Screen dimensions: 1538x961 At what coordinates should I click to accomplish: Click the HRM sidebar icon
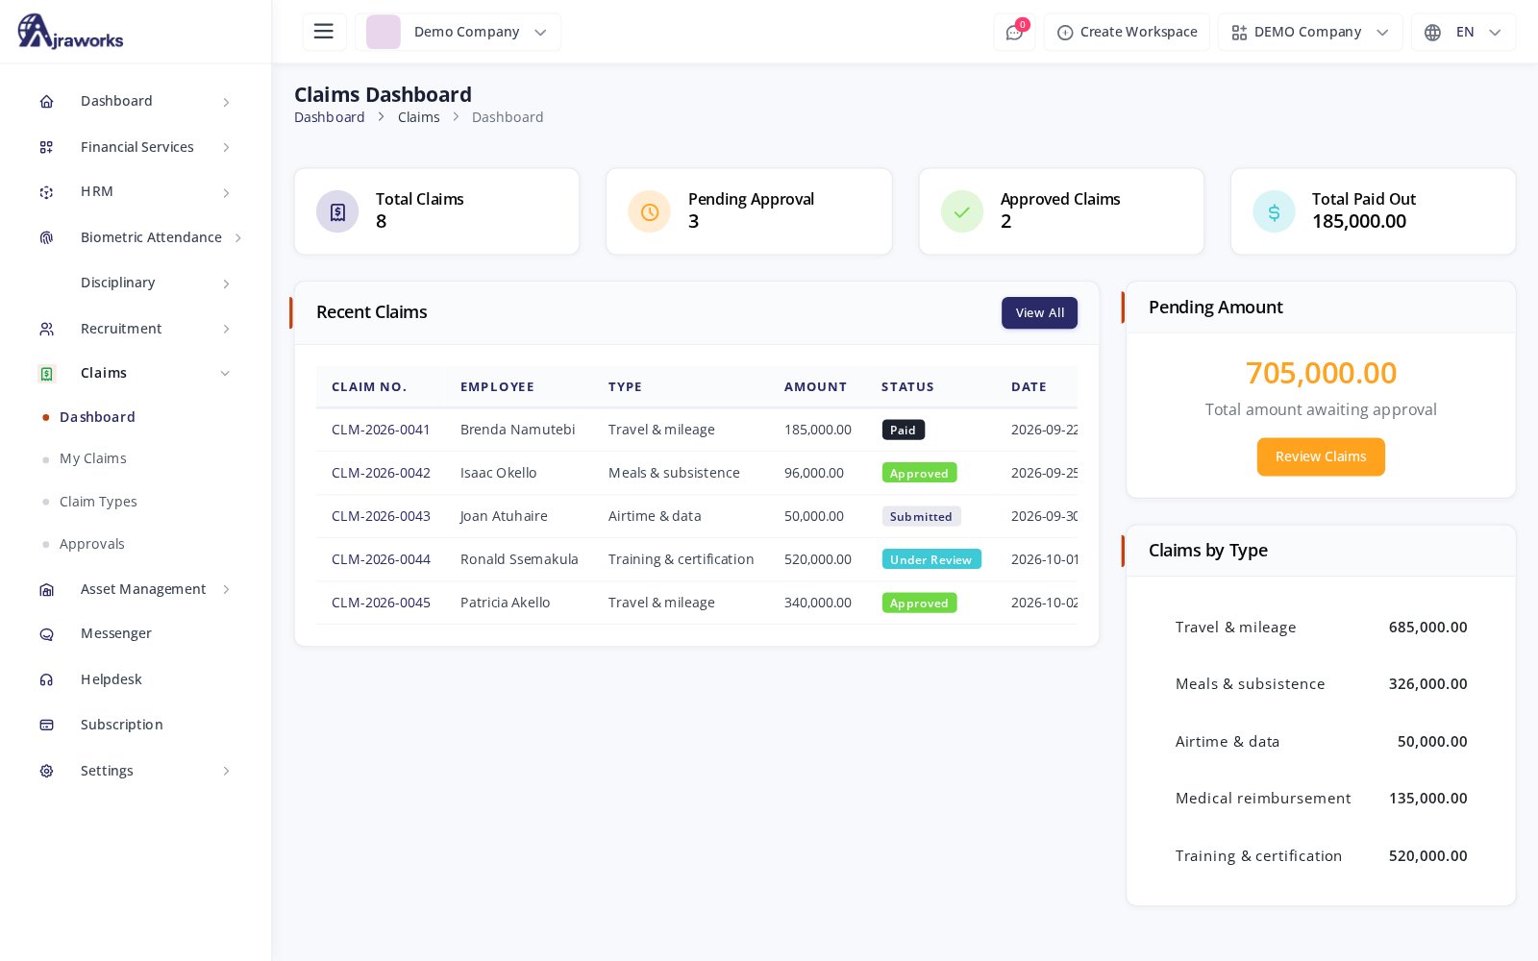pyautogui.click(x=46, y=192)
